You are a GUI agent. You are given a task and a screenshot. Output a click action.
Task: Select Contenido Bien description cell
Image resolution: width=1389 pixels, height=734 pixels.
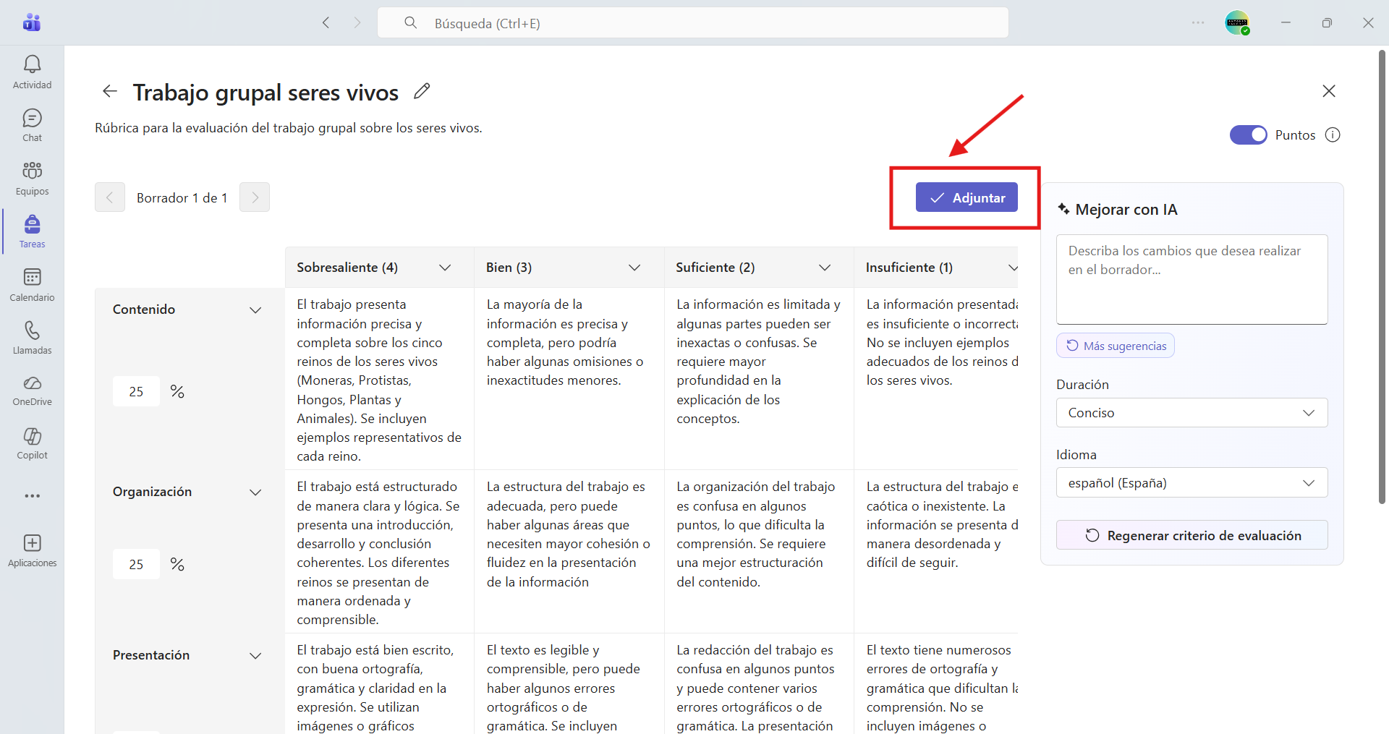tap(569, 380)
